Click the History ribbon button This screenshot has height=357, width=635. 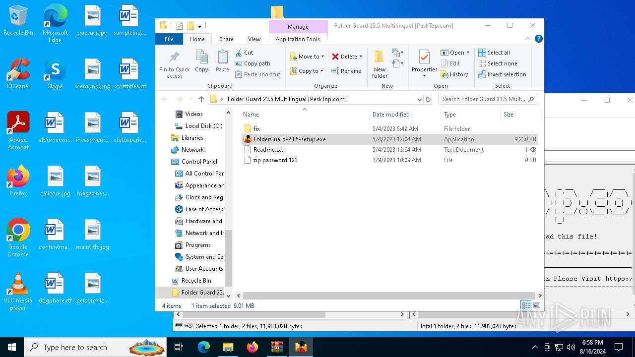454,74
